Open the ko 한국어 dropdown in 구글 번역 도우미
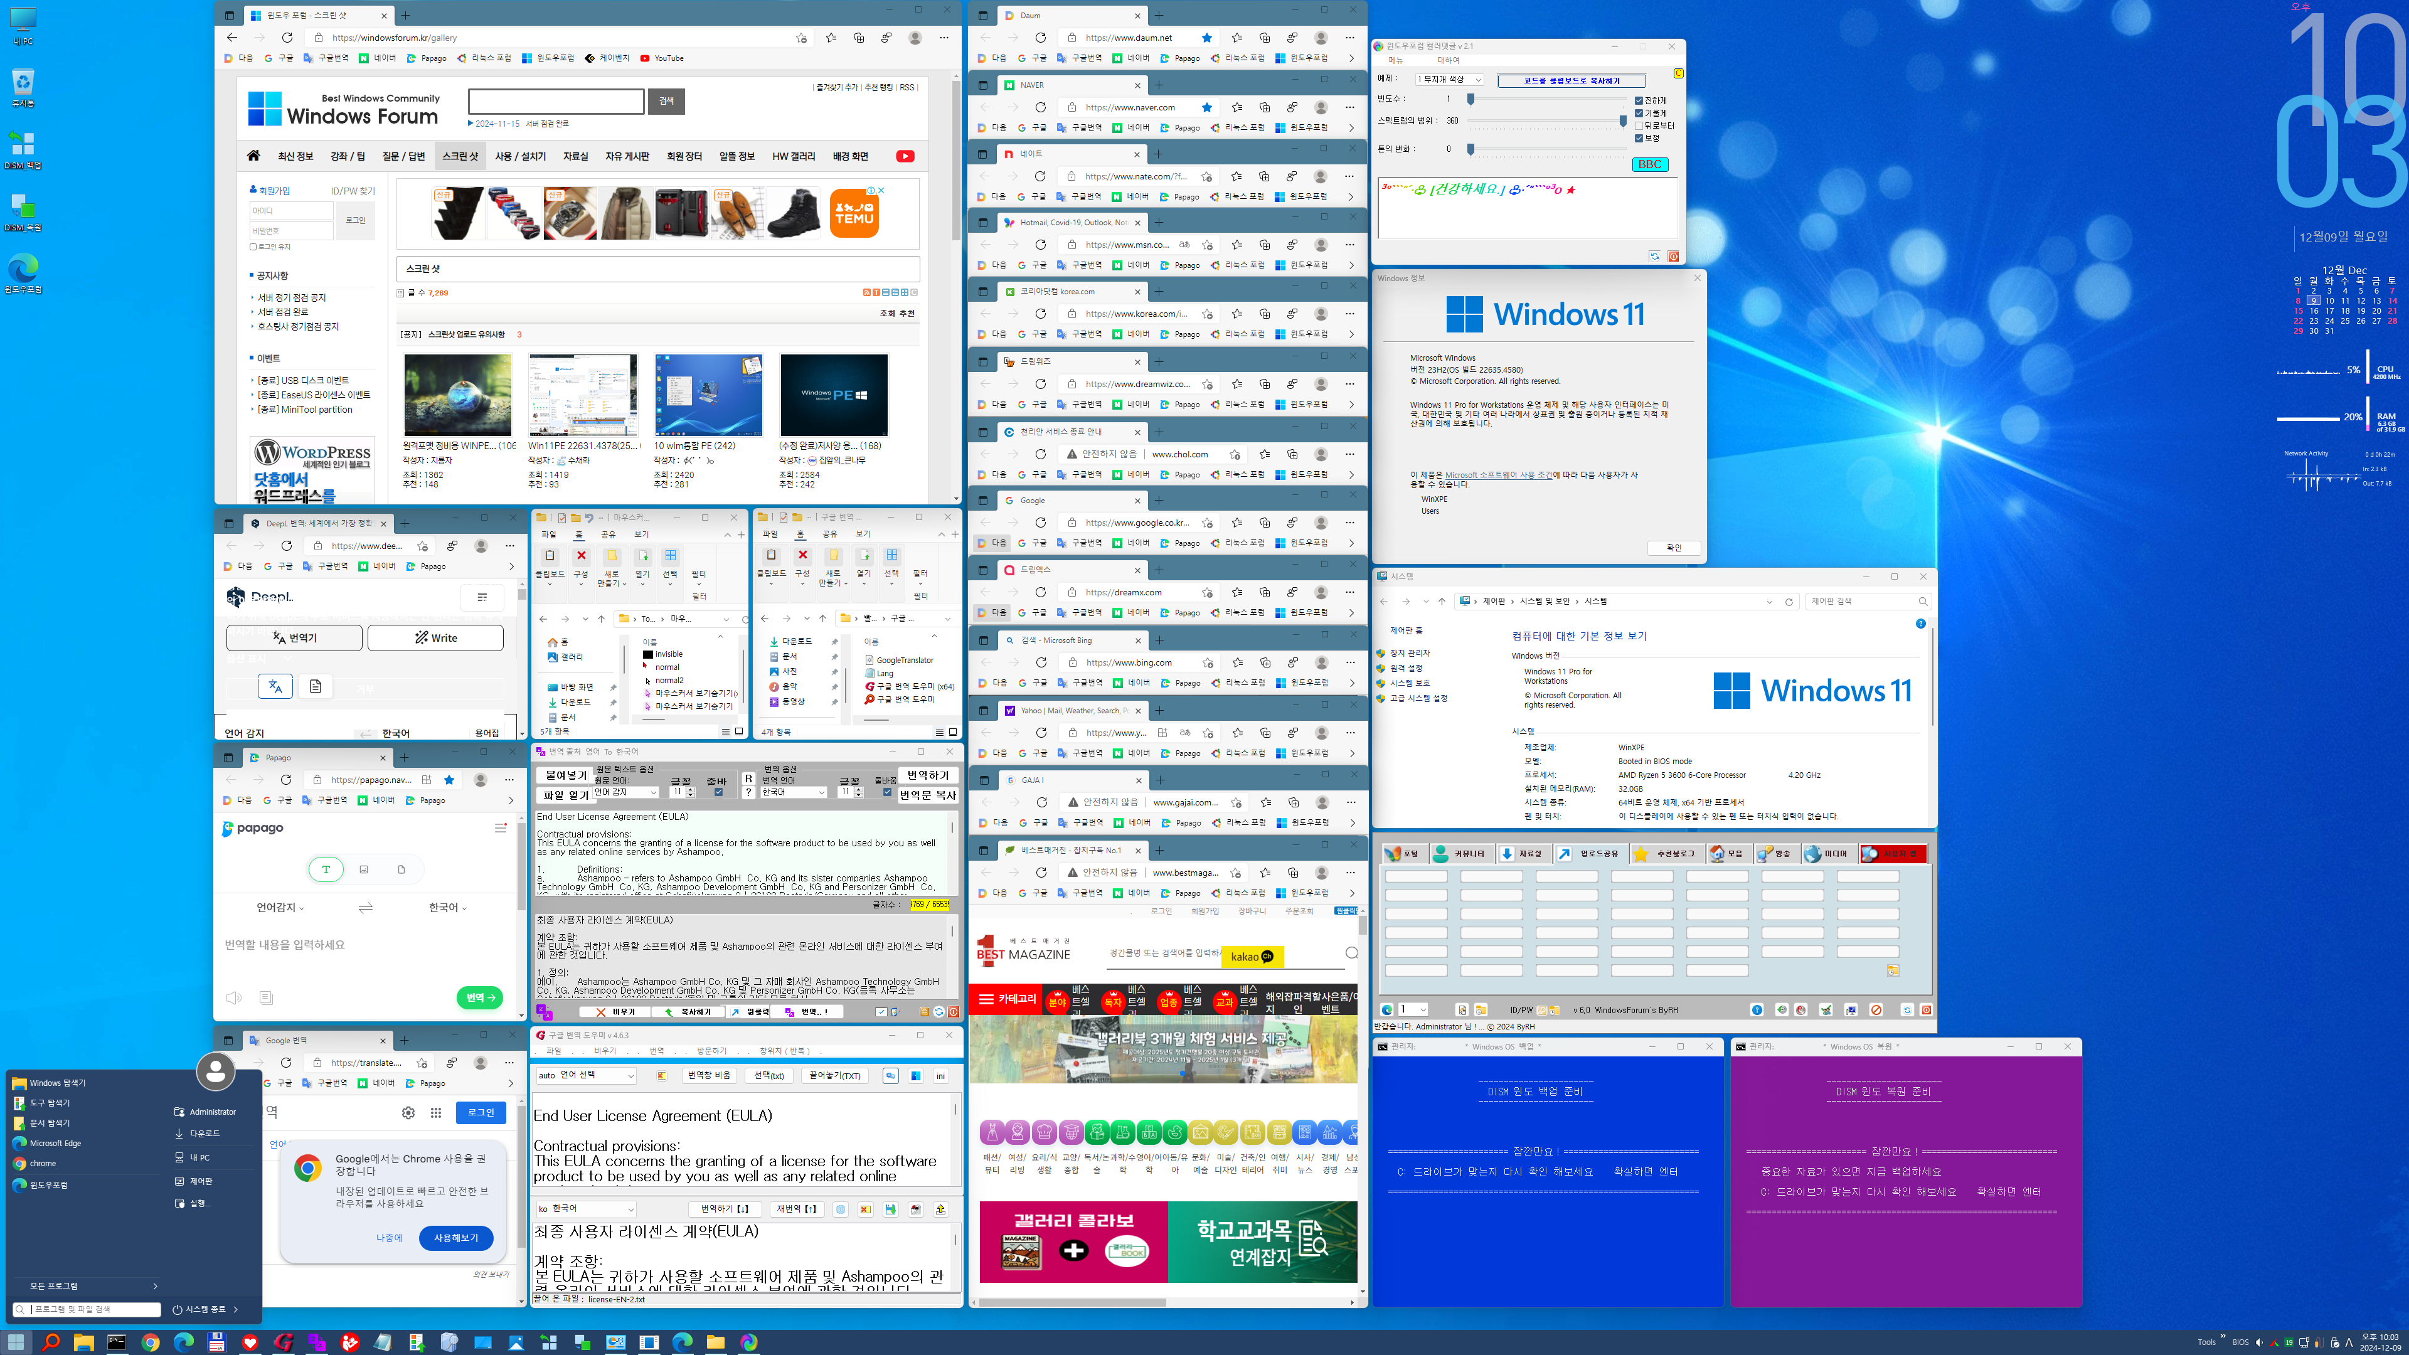Viewport: 2409px width, 1355px height. click(x=587, y=1209)
